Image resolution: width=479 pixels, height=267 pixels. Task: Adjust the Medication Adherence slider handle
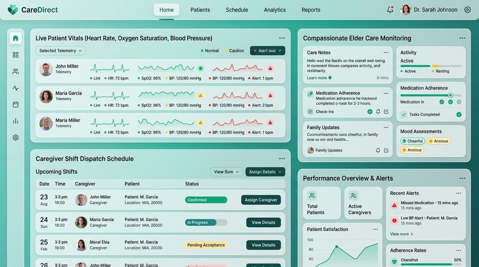(450, 95)
